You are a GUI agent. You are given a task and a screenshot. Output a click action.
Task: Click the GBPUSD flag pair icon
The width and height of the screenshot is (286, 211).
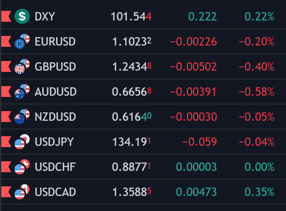click(x=22, y=66)
